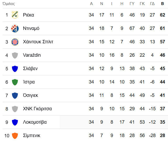168x141 pixels.
Task: Click the bold Β points column header
Action: point(163,4)
